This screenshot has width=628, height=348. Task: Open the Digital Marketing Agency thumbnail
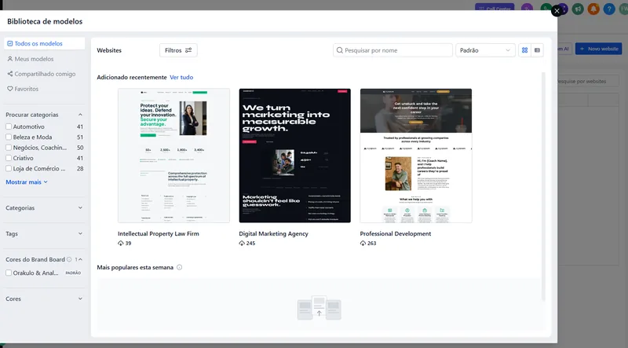[295, 156]
